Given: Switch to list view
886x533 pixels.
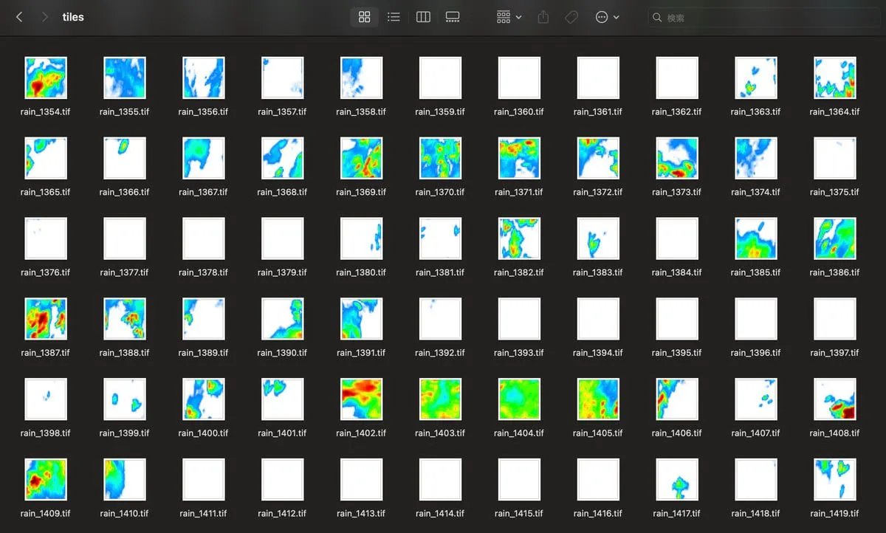Looking at the screenshot, I should click(x=394, y=17).
